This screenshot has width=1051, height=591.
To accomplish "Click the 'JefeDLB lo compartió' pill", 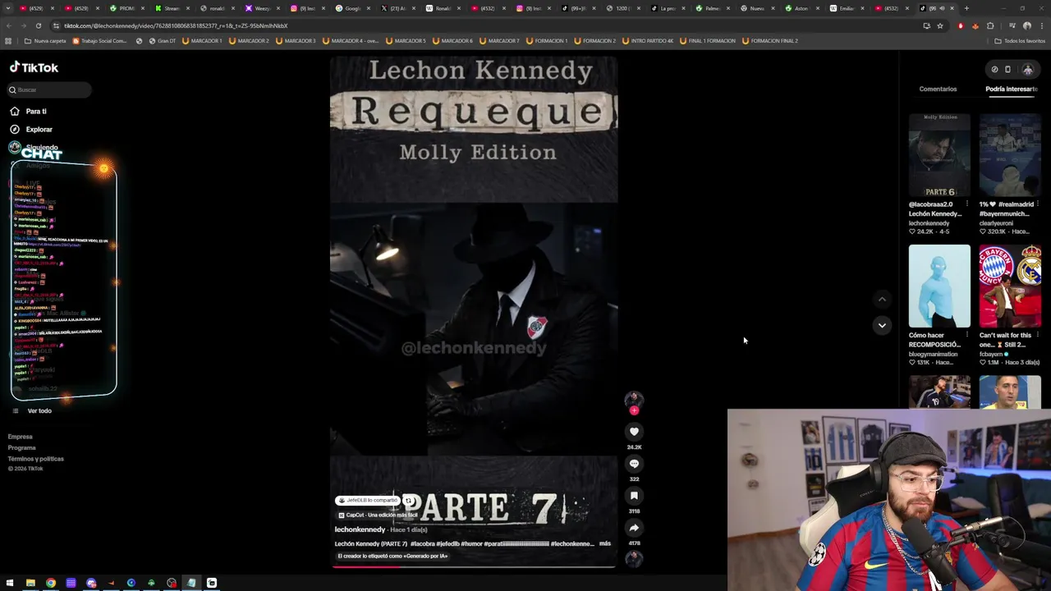I will point(367,500).
